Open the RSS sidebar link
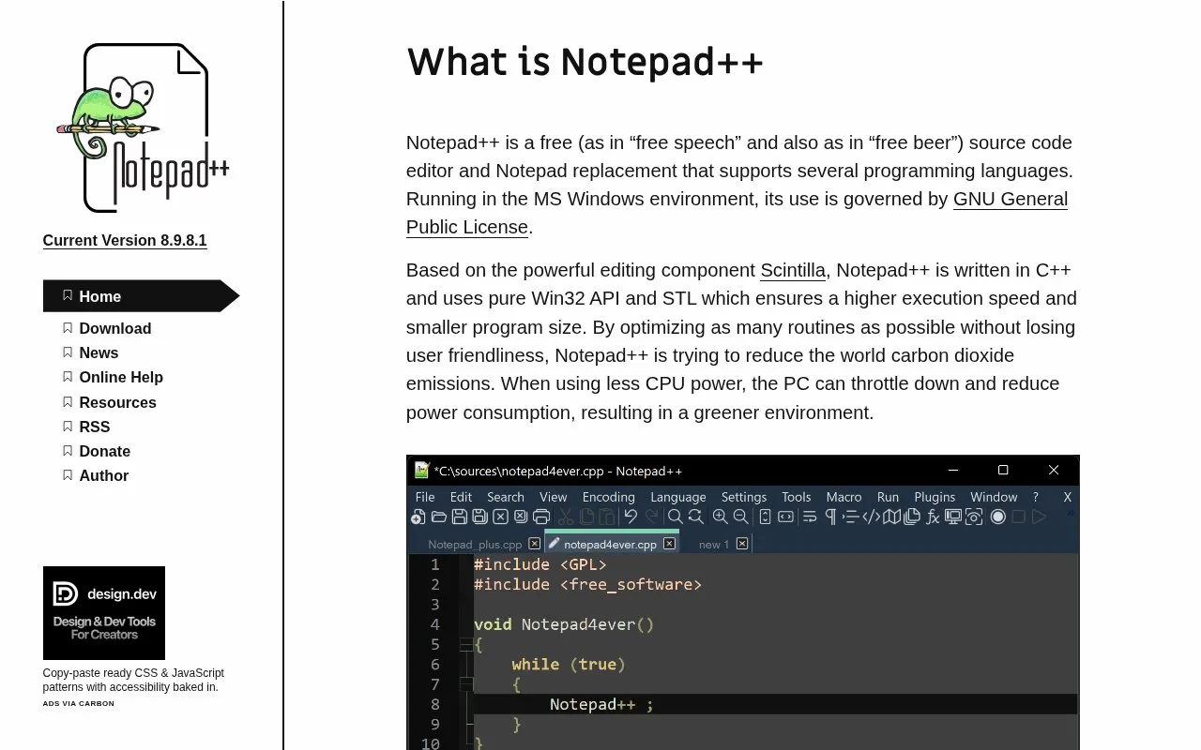The image size is (1201, 750). 94,427
